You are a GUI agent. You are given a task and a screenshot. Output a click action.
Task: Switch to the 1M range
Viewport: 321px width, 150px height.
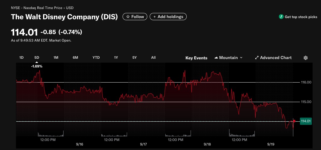point(56,58)
